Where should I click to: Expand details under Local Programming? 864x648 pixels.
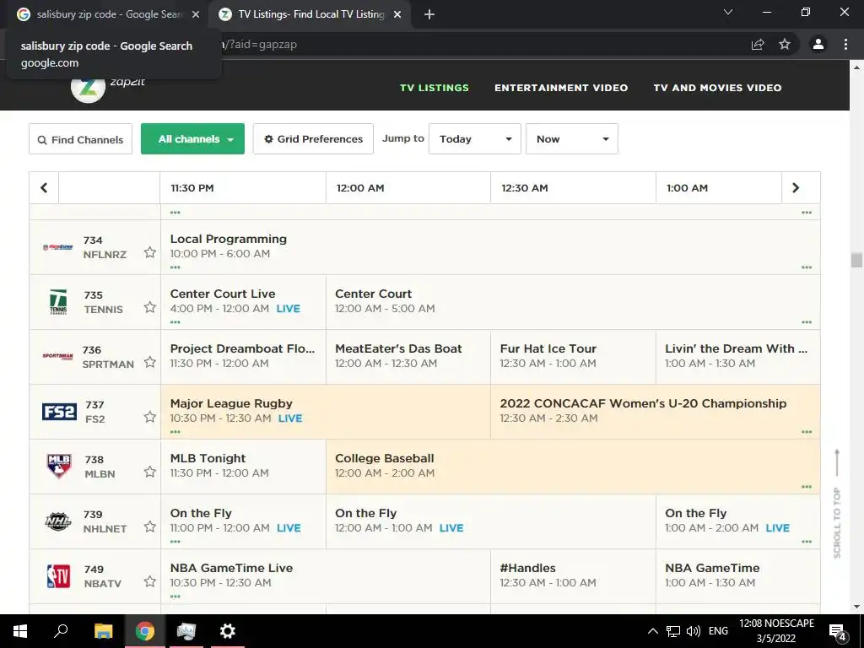175,267
